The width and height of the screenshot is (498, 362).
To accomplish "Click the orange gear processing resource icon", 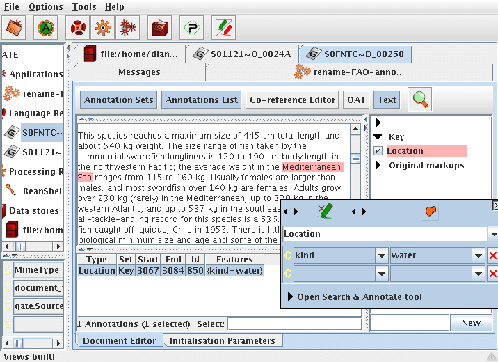I will tap(102, 28).
